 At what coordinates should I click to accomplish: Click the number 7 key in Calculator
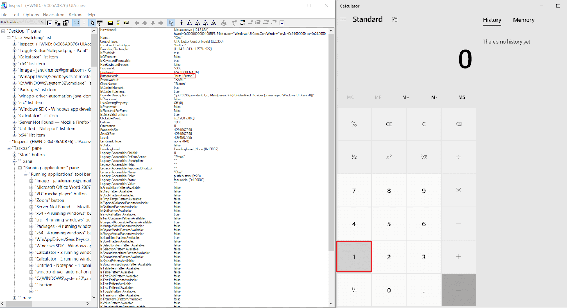pos(354,190)
